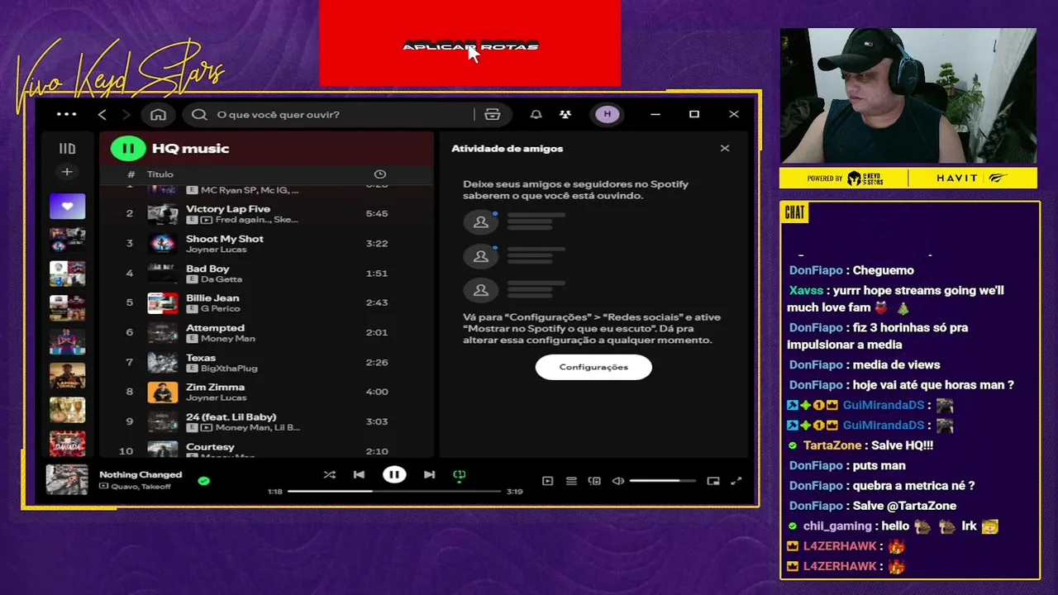Click the duration clock column header

[x=380, y=174]
